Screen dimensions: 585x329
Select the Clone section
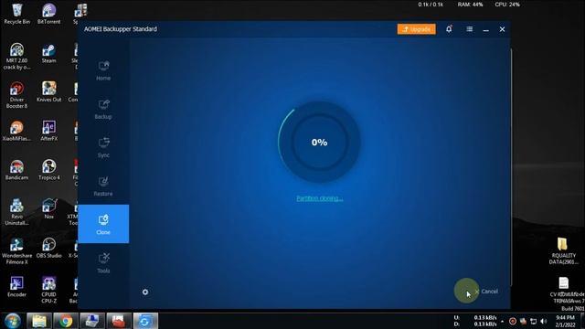tap(103, 224)
